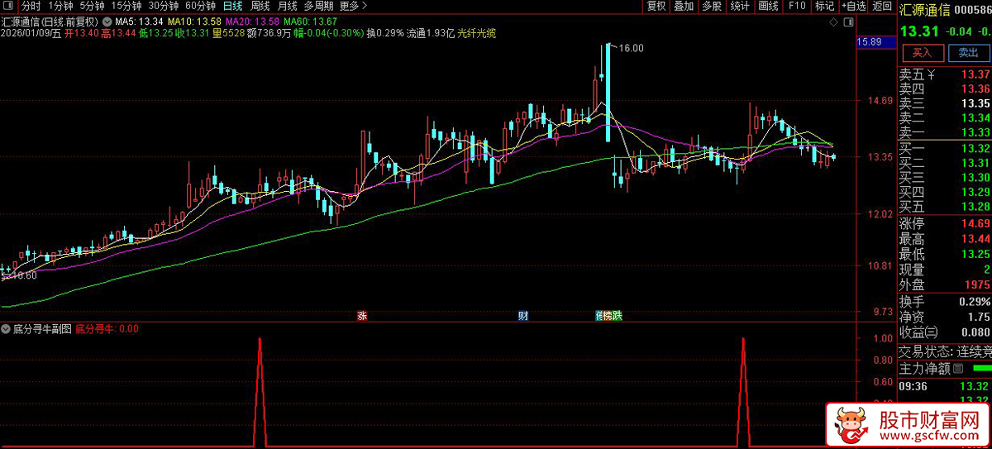Click the 底分寻牛: 0.00 indicator value

[x=107, y=328]
